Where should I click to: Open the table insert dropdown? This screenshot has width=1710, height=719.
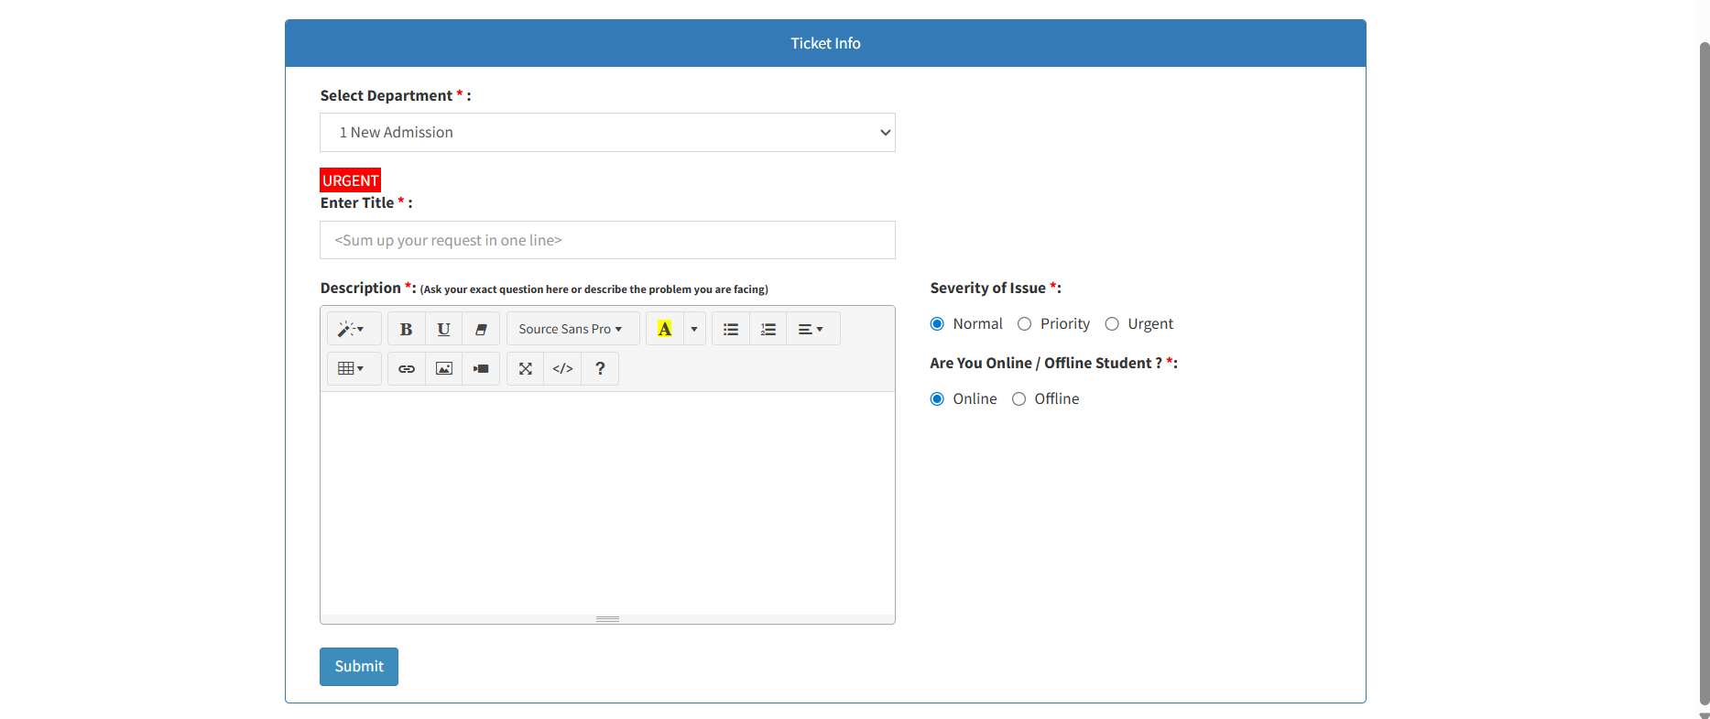(x=351, y=368)
